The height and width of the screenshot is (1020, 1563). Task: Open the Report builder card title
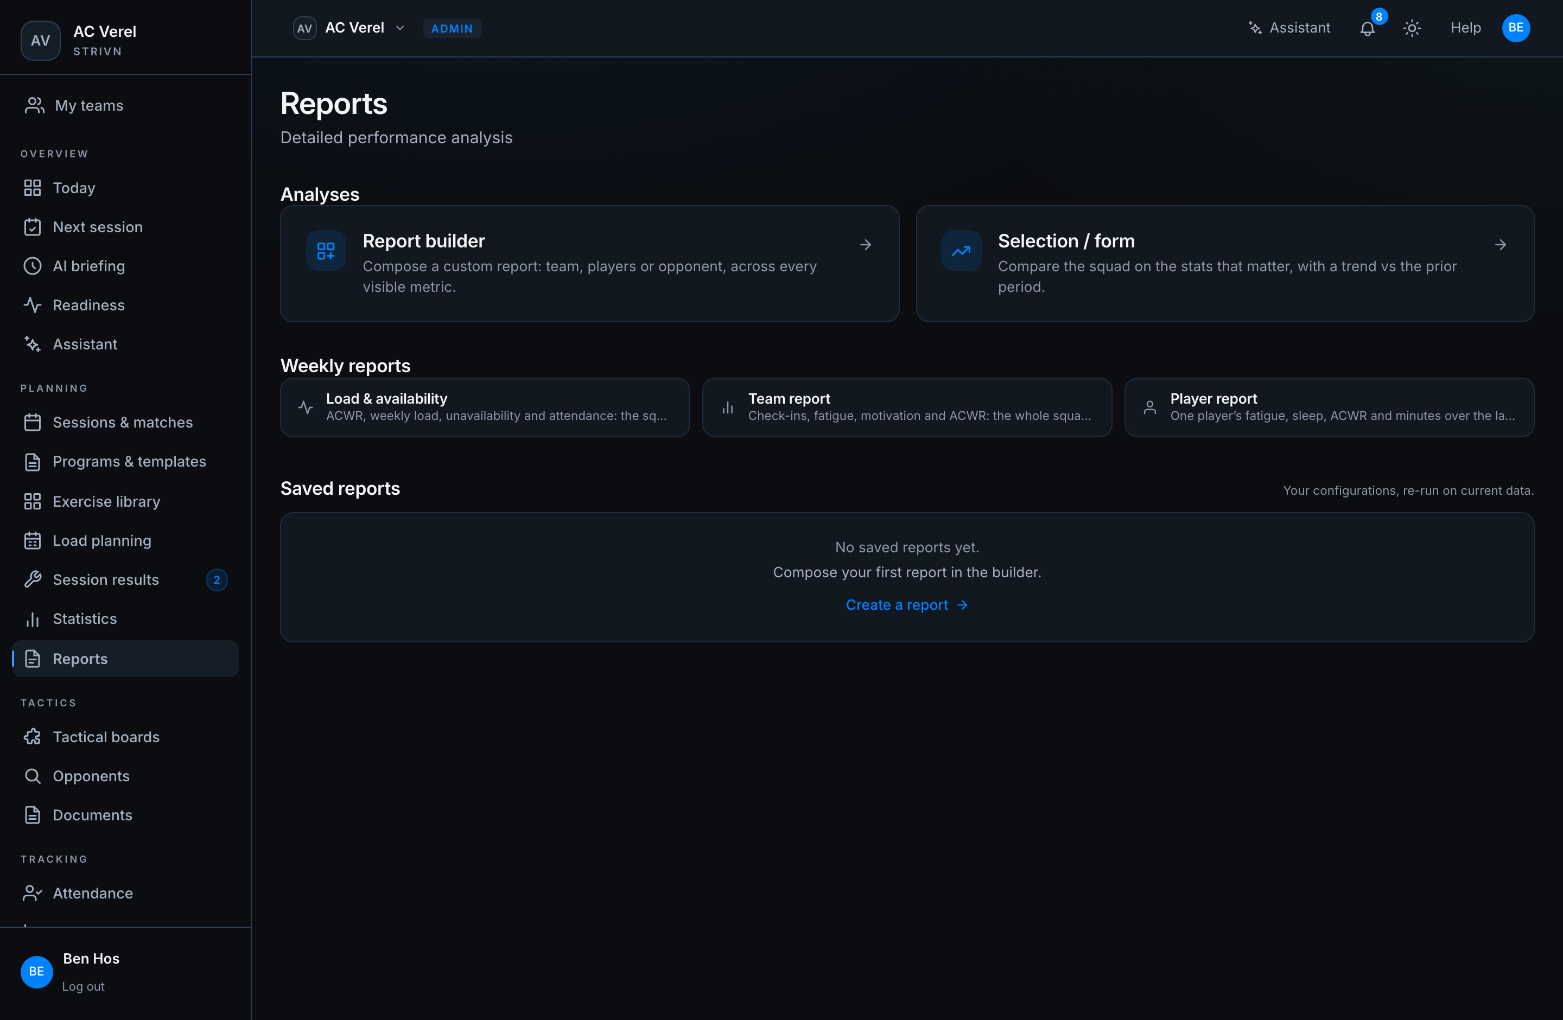pos(424,241)
